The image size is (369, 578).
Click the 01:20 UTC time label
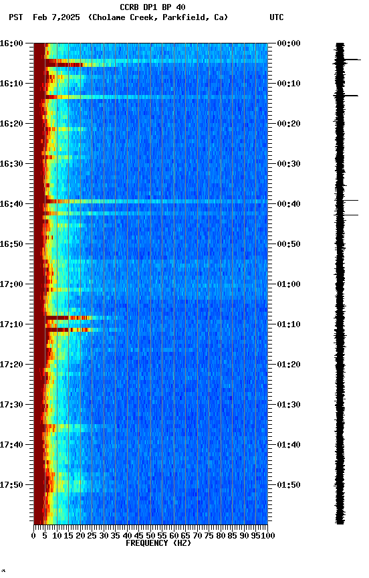[x=289, y=365]
